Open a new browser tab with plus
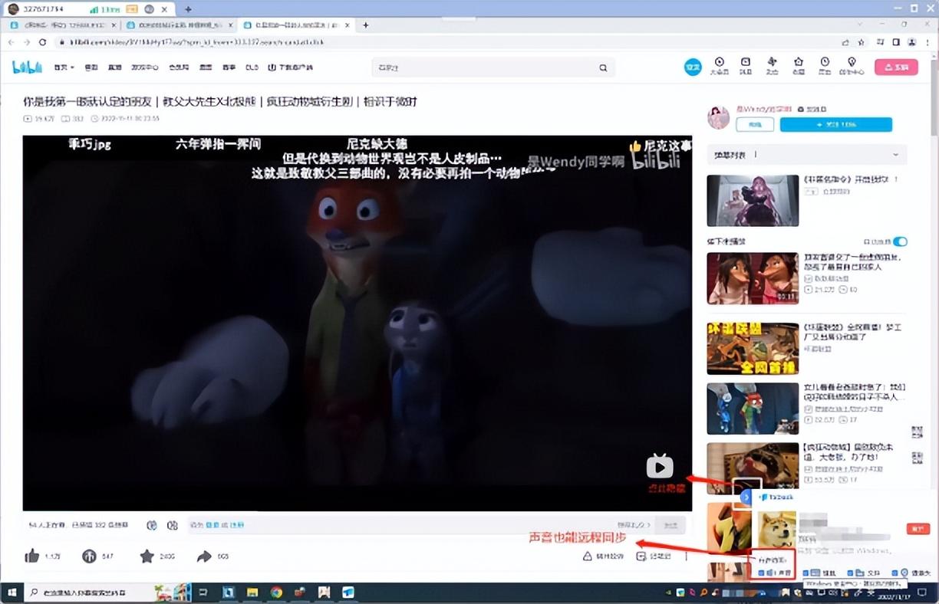This screenshot has height=604, width=939. [x=365, y=25]
